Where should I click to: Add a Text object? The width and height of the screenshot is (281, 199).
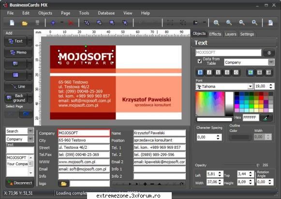tap(15, 41)
